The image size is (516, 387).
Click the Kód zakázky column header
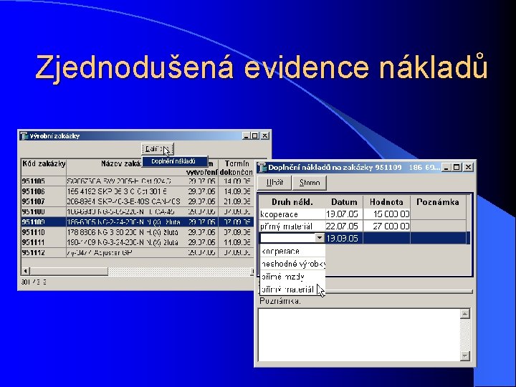tap(44, 167)
